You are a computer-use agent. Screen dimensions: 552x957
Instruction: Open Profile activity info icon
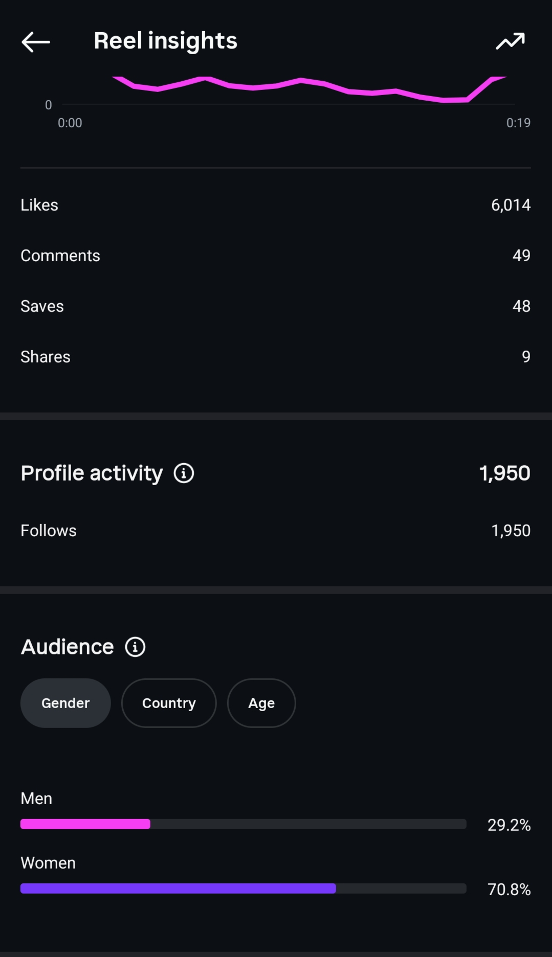click(184, 473)
